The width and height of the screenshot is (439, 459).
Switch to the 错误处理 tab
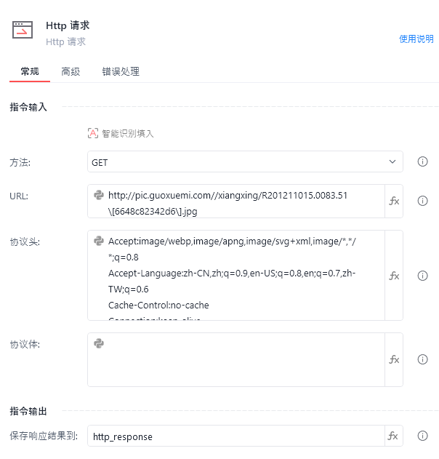(121, 71)
